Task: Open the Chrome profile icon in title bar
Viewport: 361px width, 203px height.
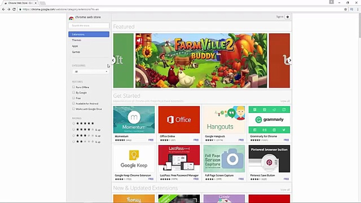Action: pos(331,2)
